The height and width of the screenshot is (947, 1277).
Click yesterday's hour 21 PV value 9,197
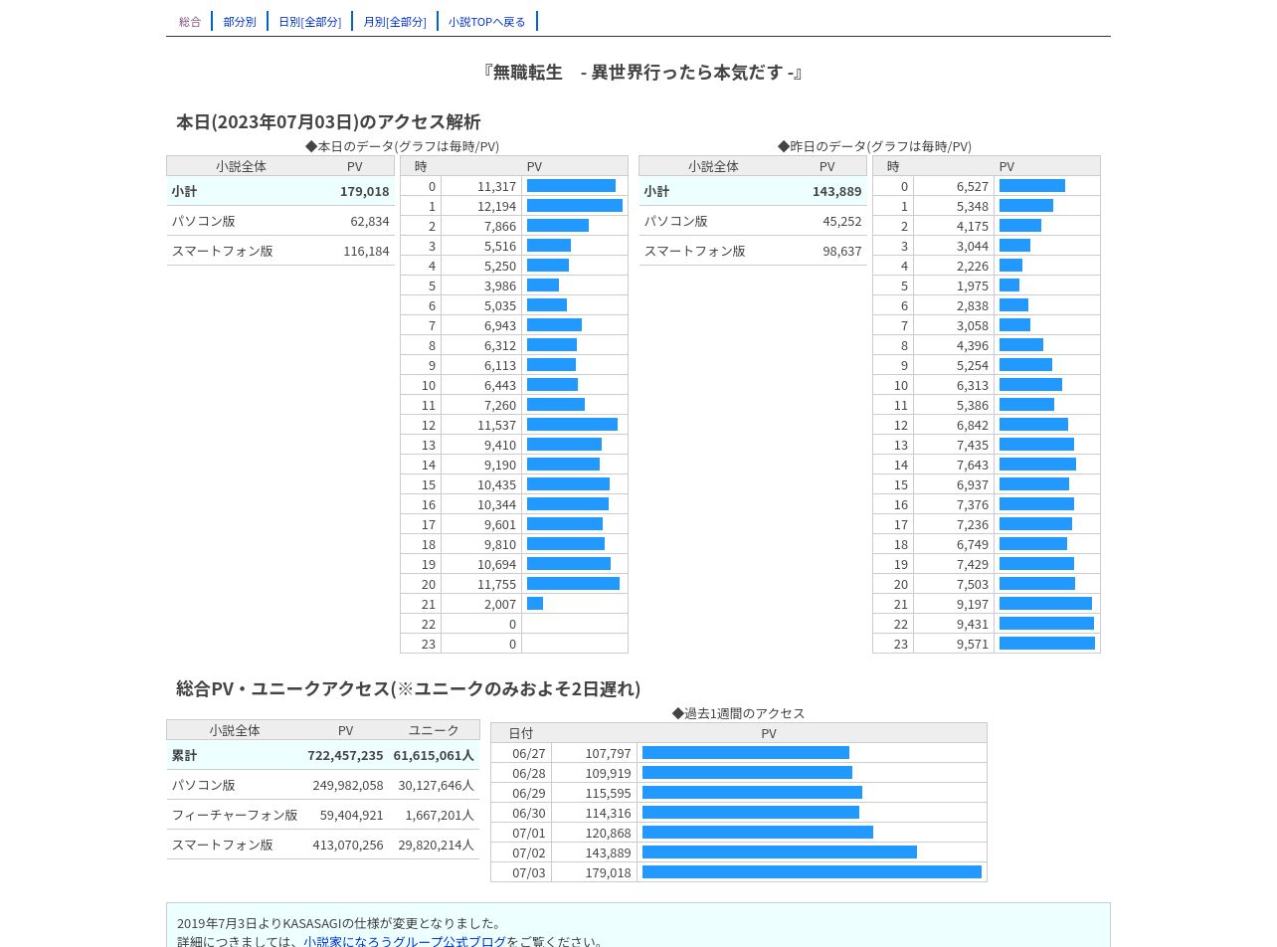[x=973, y=604]
